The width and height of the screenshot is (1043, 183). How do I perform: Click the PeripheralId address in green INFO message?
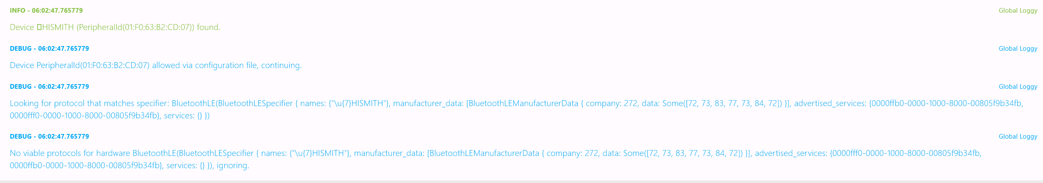point(136,27)
